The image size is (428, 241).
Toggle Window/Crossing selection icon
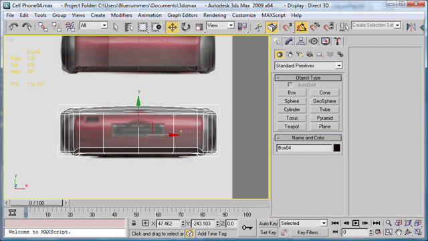pos(156,27)
